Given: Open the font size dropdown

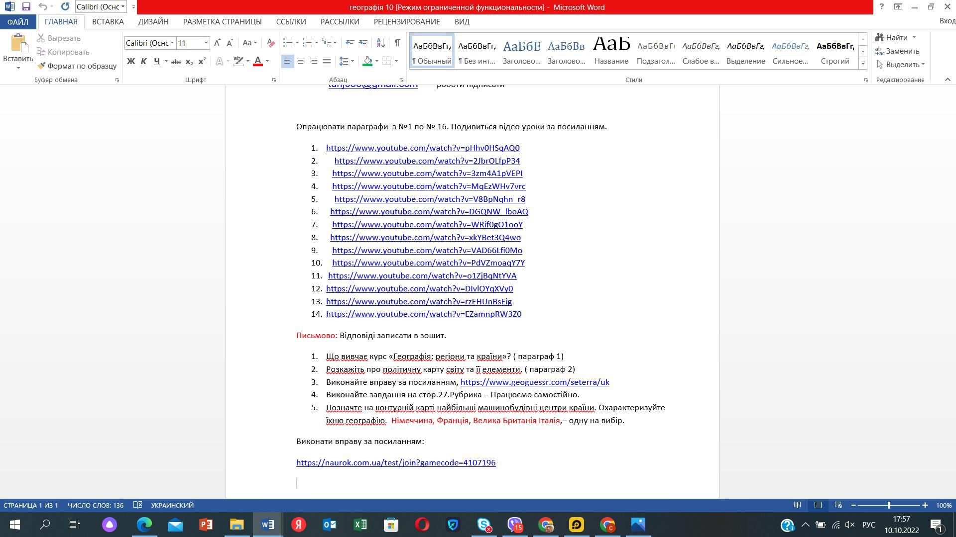Looking at the screenshot, I should point(206,43).
